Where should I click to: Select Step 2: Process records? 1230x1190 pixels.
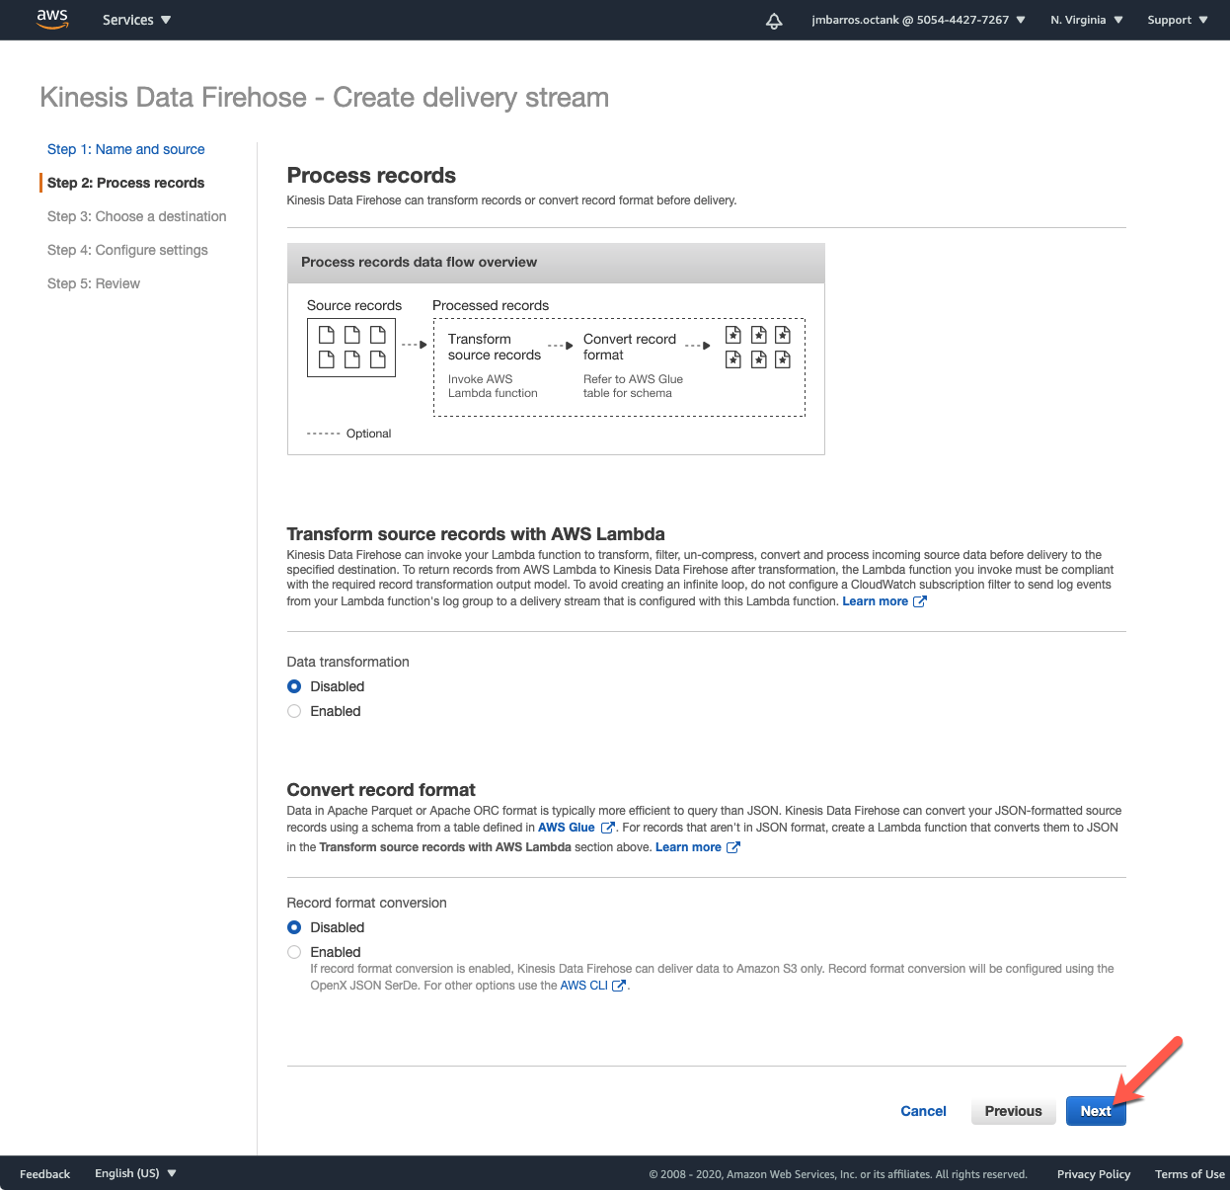click(x=126, y=183)
